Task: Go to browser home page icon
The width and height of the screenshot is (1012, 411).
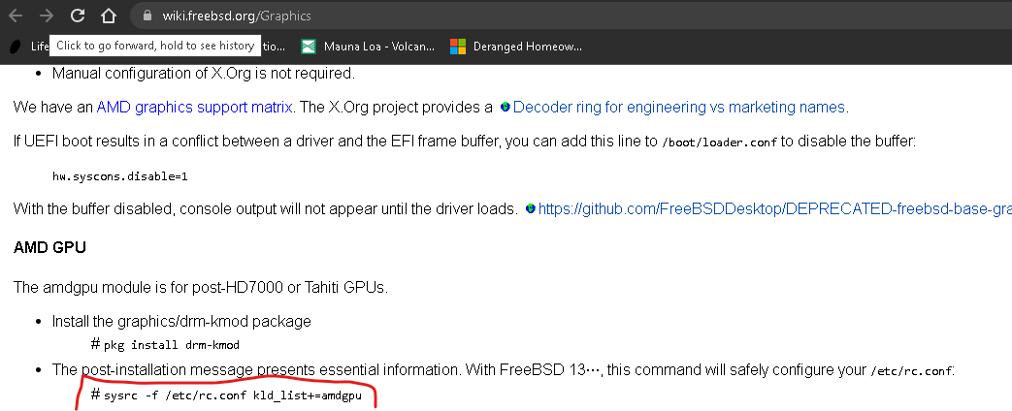Action: coord(109,16)
